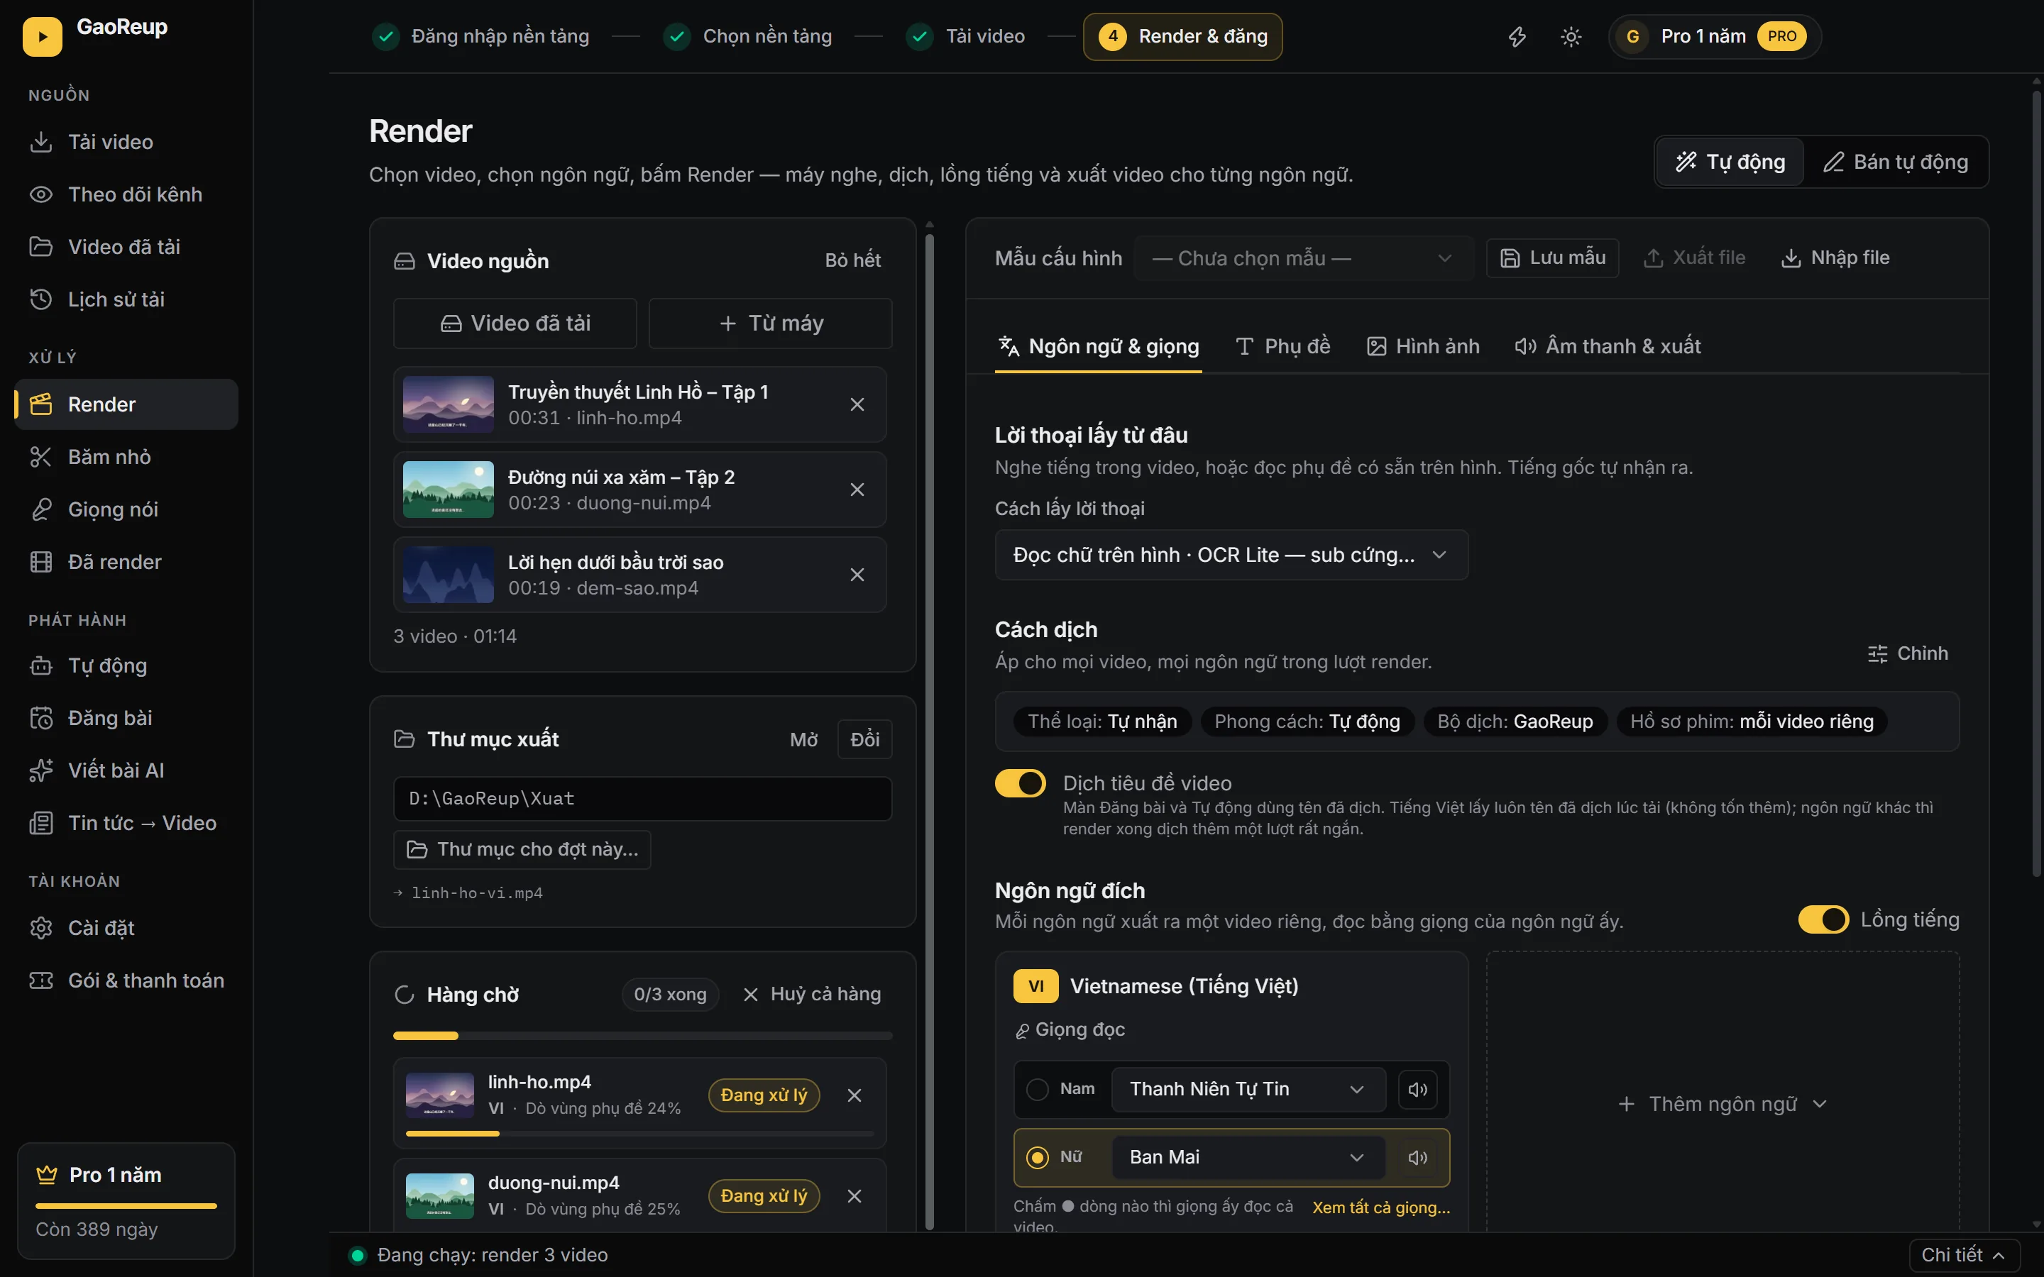
Task: Select the Nữ voice radio button
Action: pos(1037,1158)
